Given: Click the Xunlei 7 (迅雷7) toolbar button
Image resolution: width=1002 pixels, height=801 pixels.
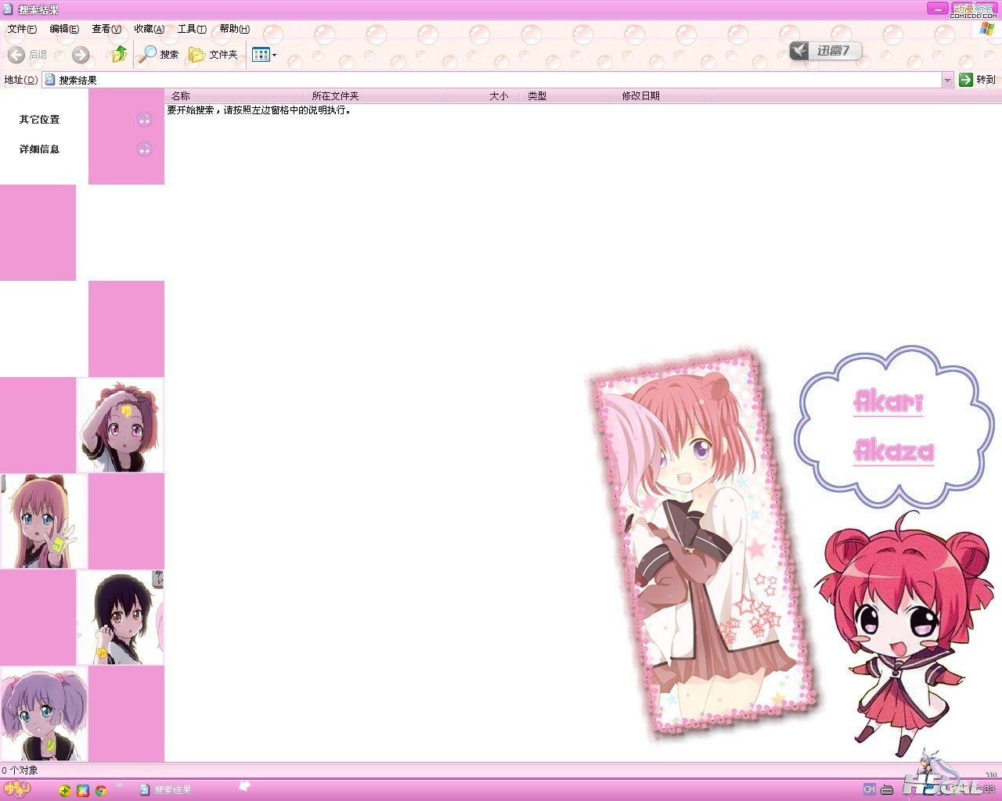Looking at the screenshot, I should 825,51.
